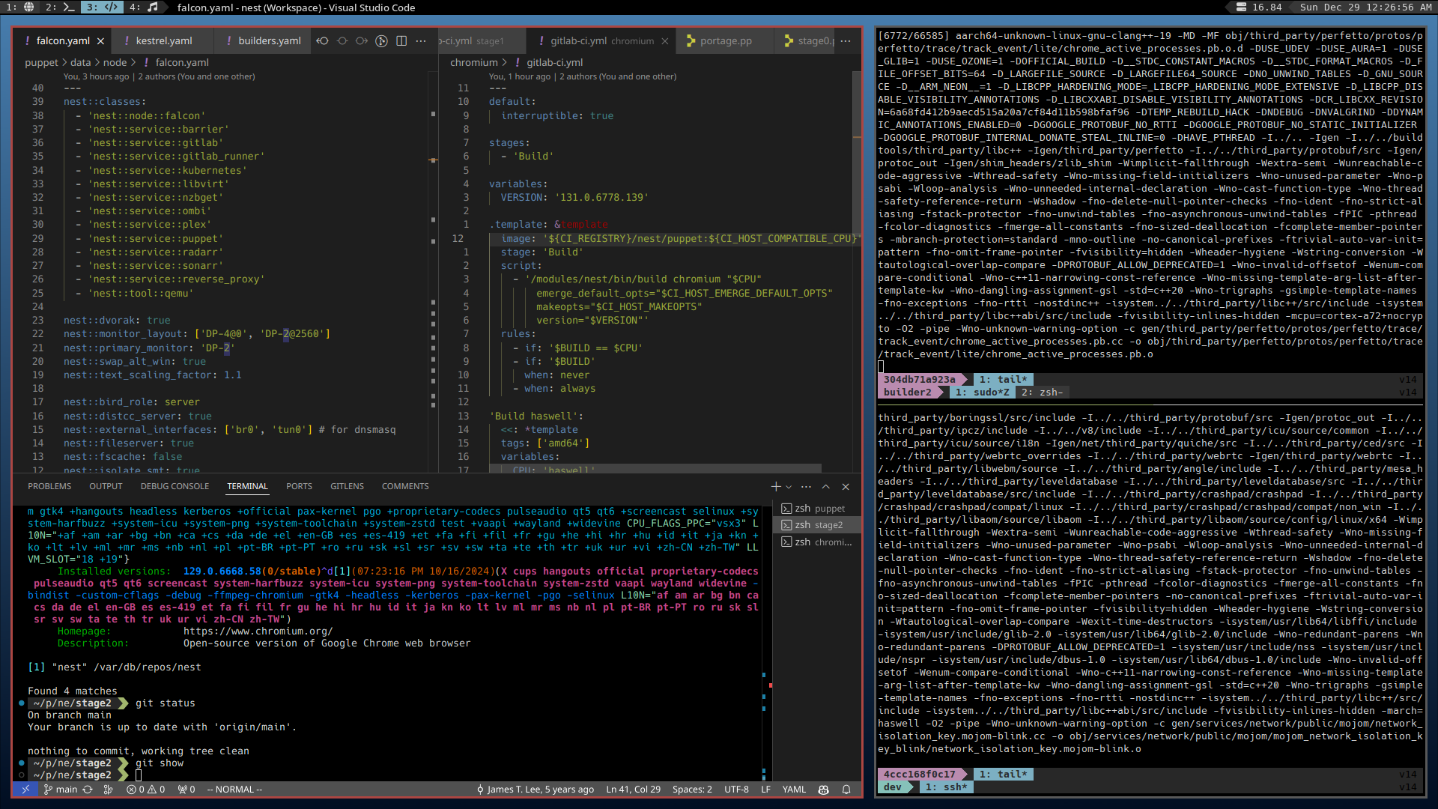Change end of line sequence 'LF'

[765, 790]
